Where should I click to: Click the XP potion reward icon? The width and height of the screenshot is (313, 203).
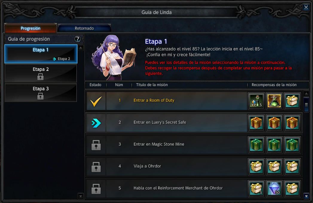tap(256, 101)
